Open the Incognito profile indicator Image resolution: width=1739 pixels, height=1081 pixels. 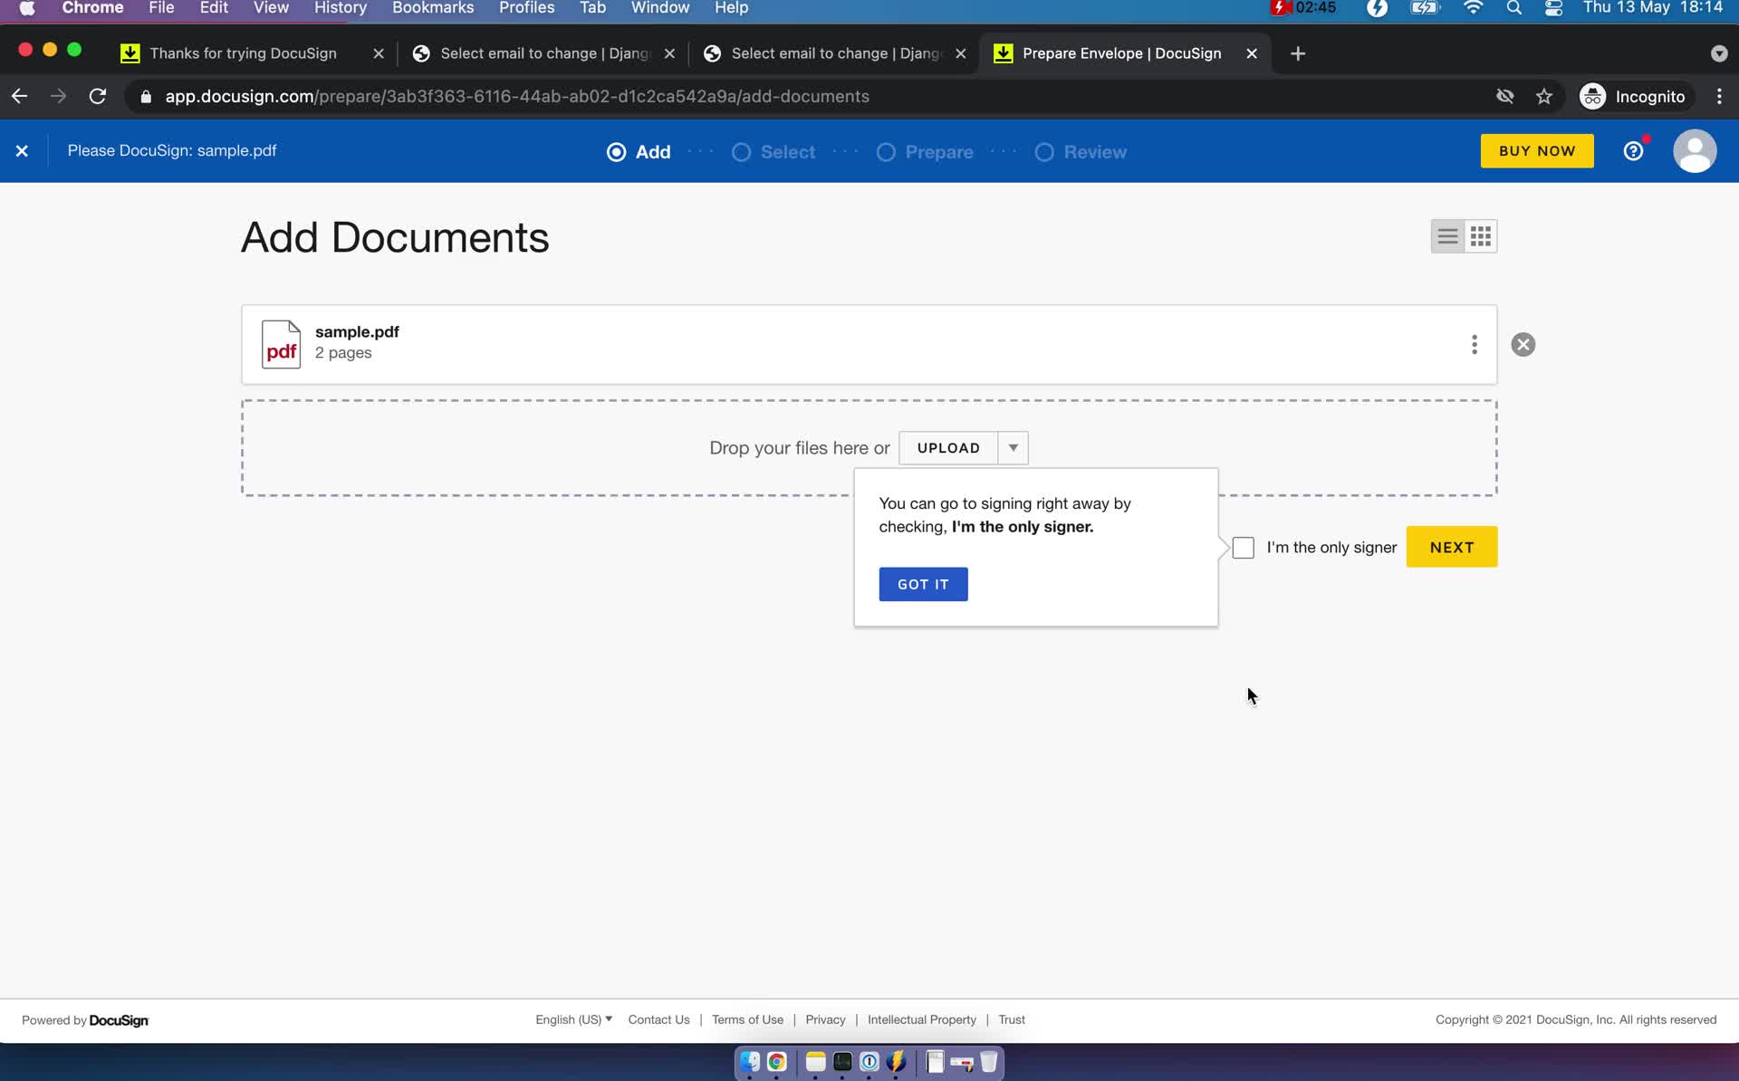[1633, 96]
